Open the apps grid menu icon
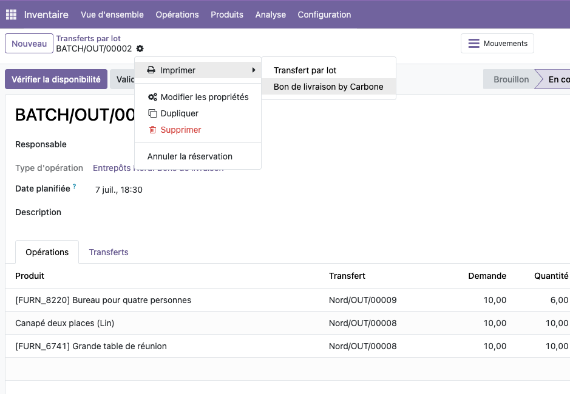The width and height of the screenshot is (570, 394). [12, 15]
